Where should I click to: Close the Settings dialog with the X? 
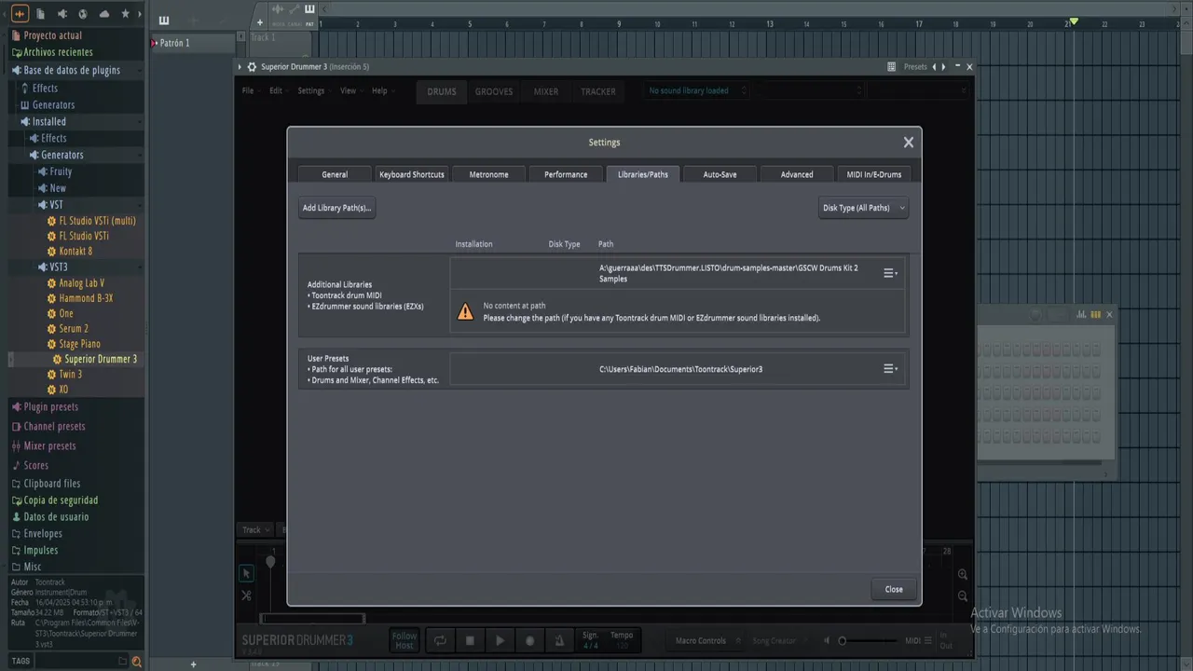click(909, 143)
